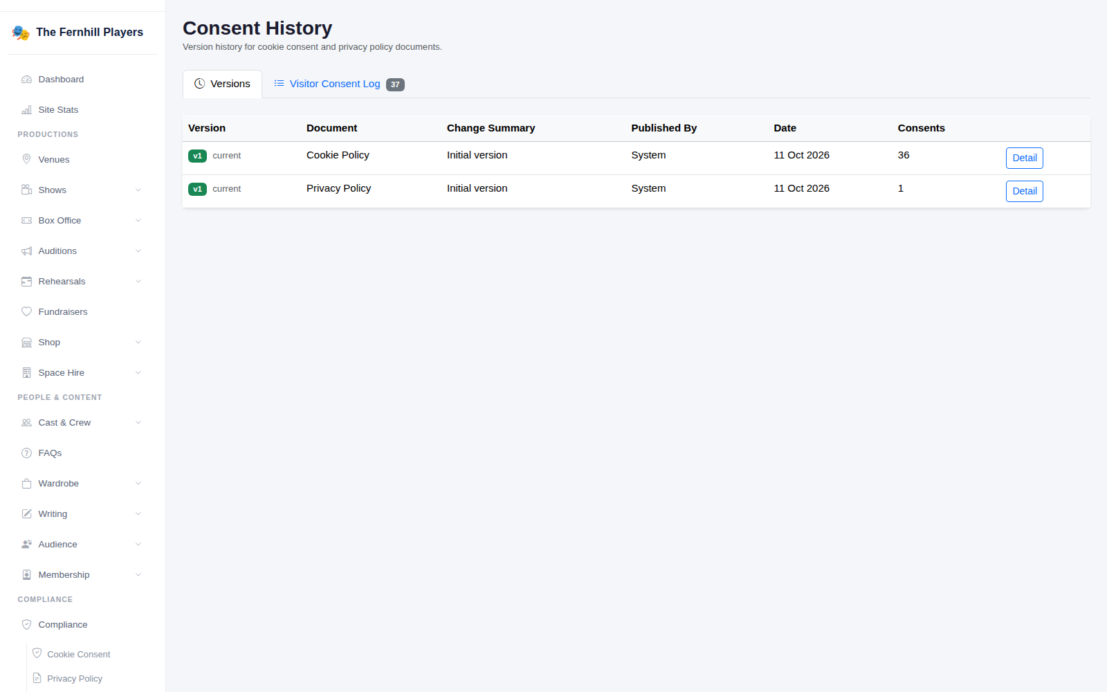1107x692 pixels.
Task: Click the Consents column header
Action: click(921, 128)
